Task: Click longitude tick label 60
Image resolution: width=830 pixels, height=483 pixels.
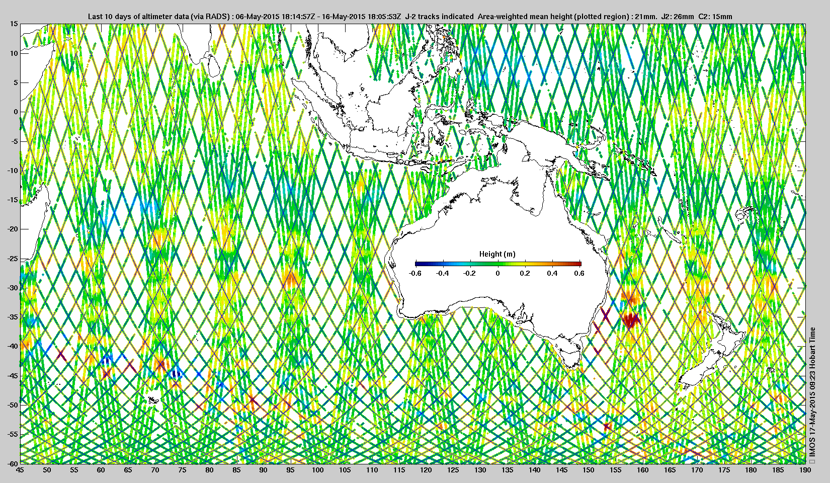Action: [x=101, y=470]
